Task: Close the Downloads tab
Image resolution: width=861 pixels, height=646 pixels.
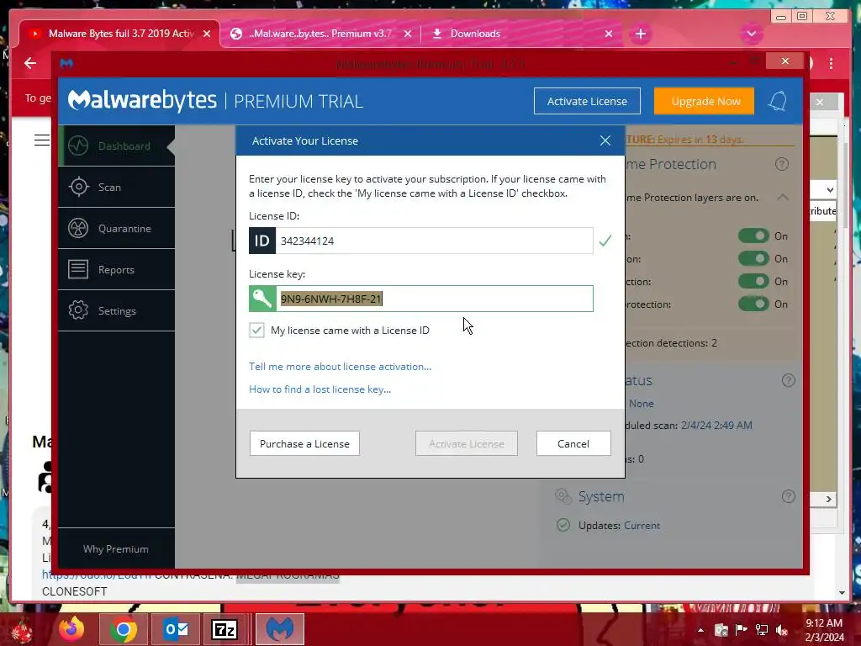Action: [609, 34]
